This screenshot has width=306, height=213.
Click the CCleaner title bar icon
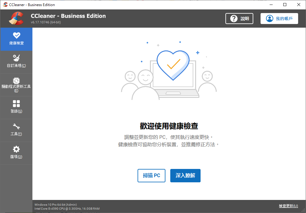[x=5, y=5]
